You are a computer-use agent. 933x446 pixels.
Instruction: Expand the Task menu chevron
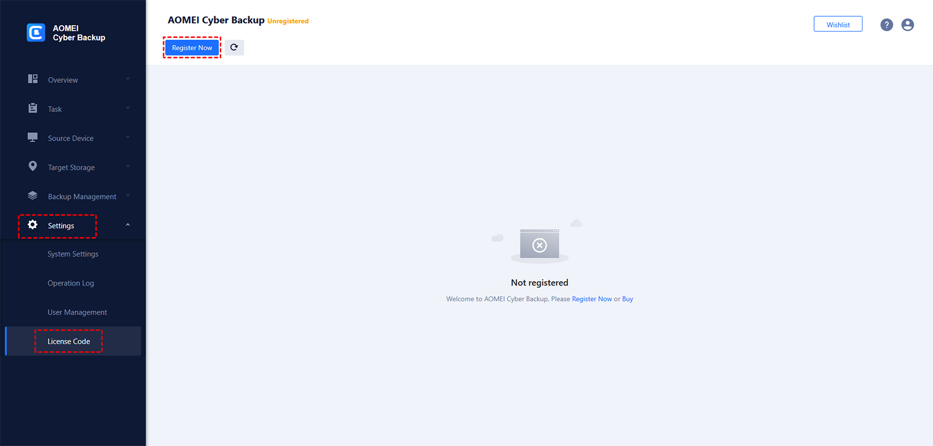128,108
